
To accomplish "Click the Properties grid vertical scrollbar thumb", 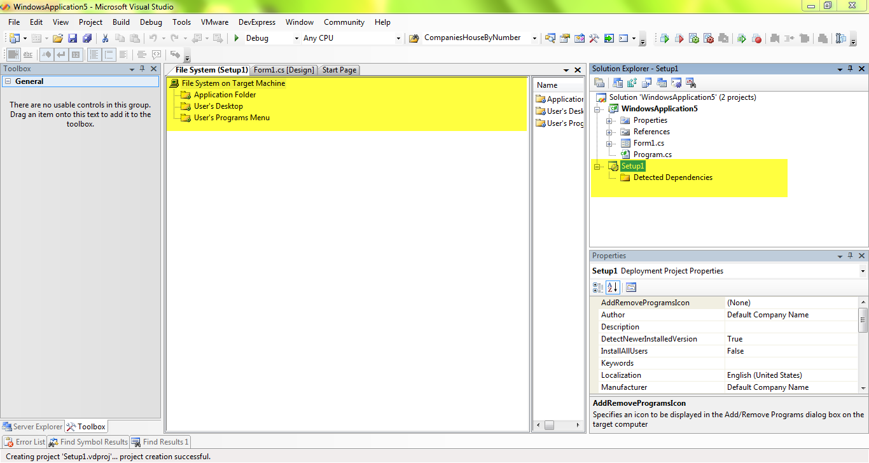I will click(x=863, y=320).
